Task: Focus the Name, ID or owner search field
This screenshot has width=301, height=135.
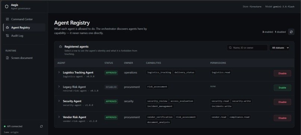Action: point(247,48)
